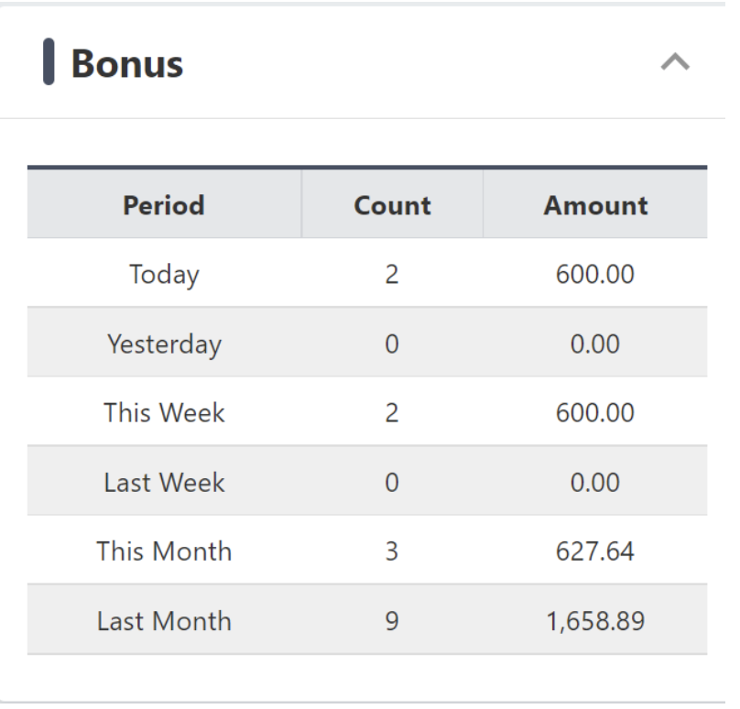Collapse the Bonus panel with the chevron

675,63
